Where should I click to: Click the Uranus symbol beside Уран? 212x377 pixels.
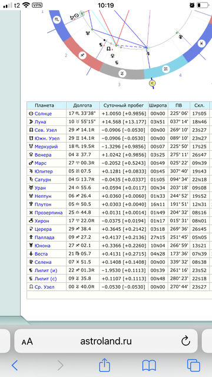(31, 188)
